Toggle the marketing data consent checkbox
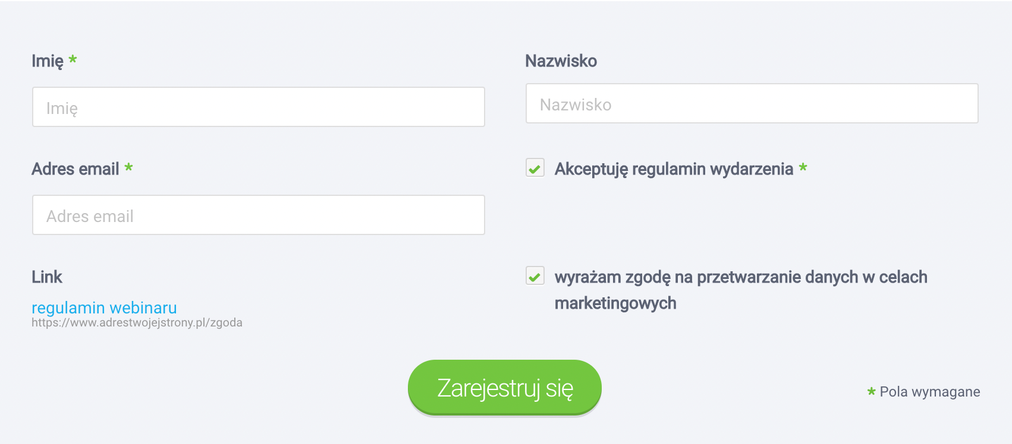Viewport: 1012px width, 444px height. pos(535,277)
